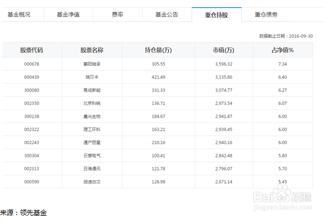This screenshot has height=219, width=330.
Task: Select the 费率 tab
Action: point(117,14)
